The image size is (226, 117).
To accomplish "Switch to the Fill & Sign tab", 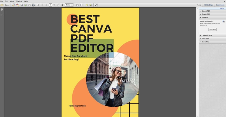I will click(208, 5).
